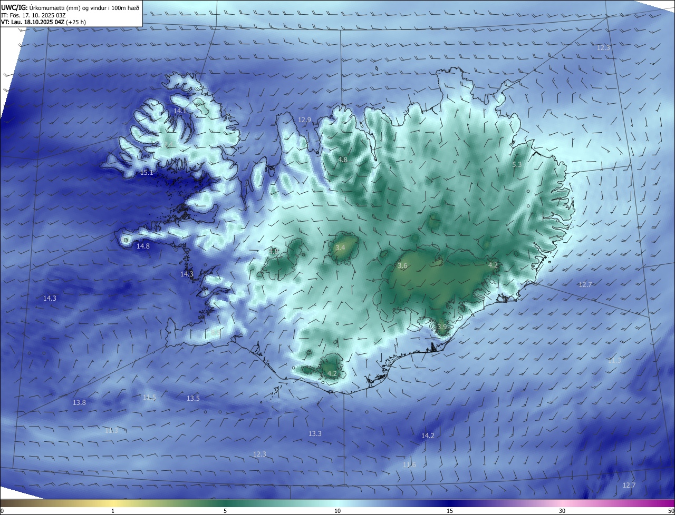The image size is (675, 515).
Task: Click the initial time line 'IT: Fös. 17. 10. 2025 03Z'
Action: click(x=33, y=15)
